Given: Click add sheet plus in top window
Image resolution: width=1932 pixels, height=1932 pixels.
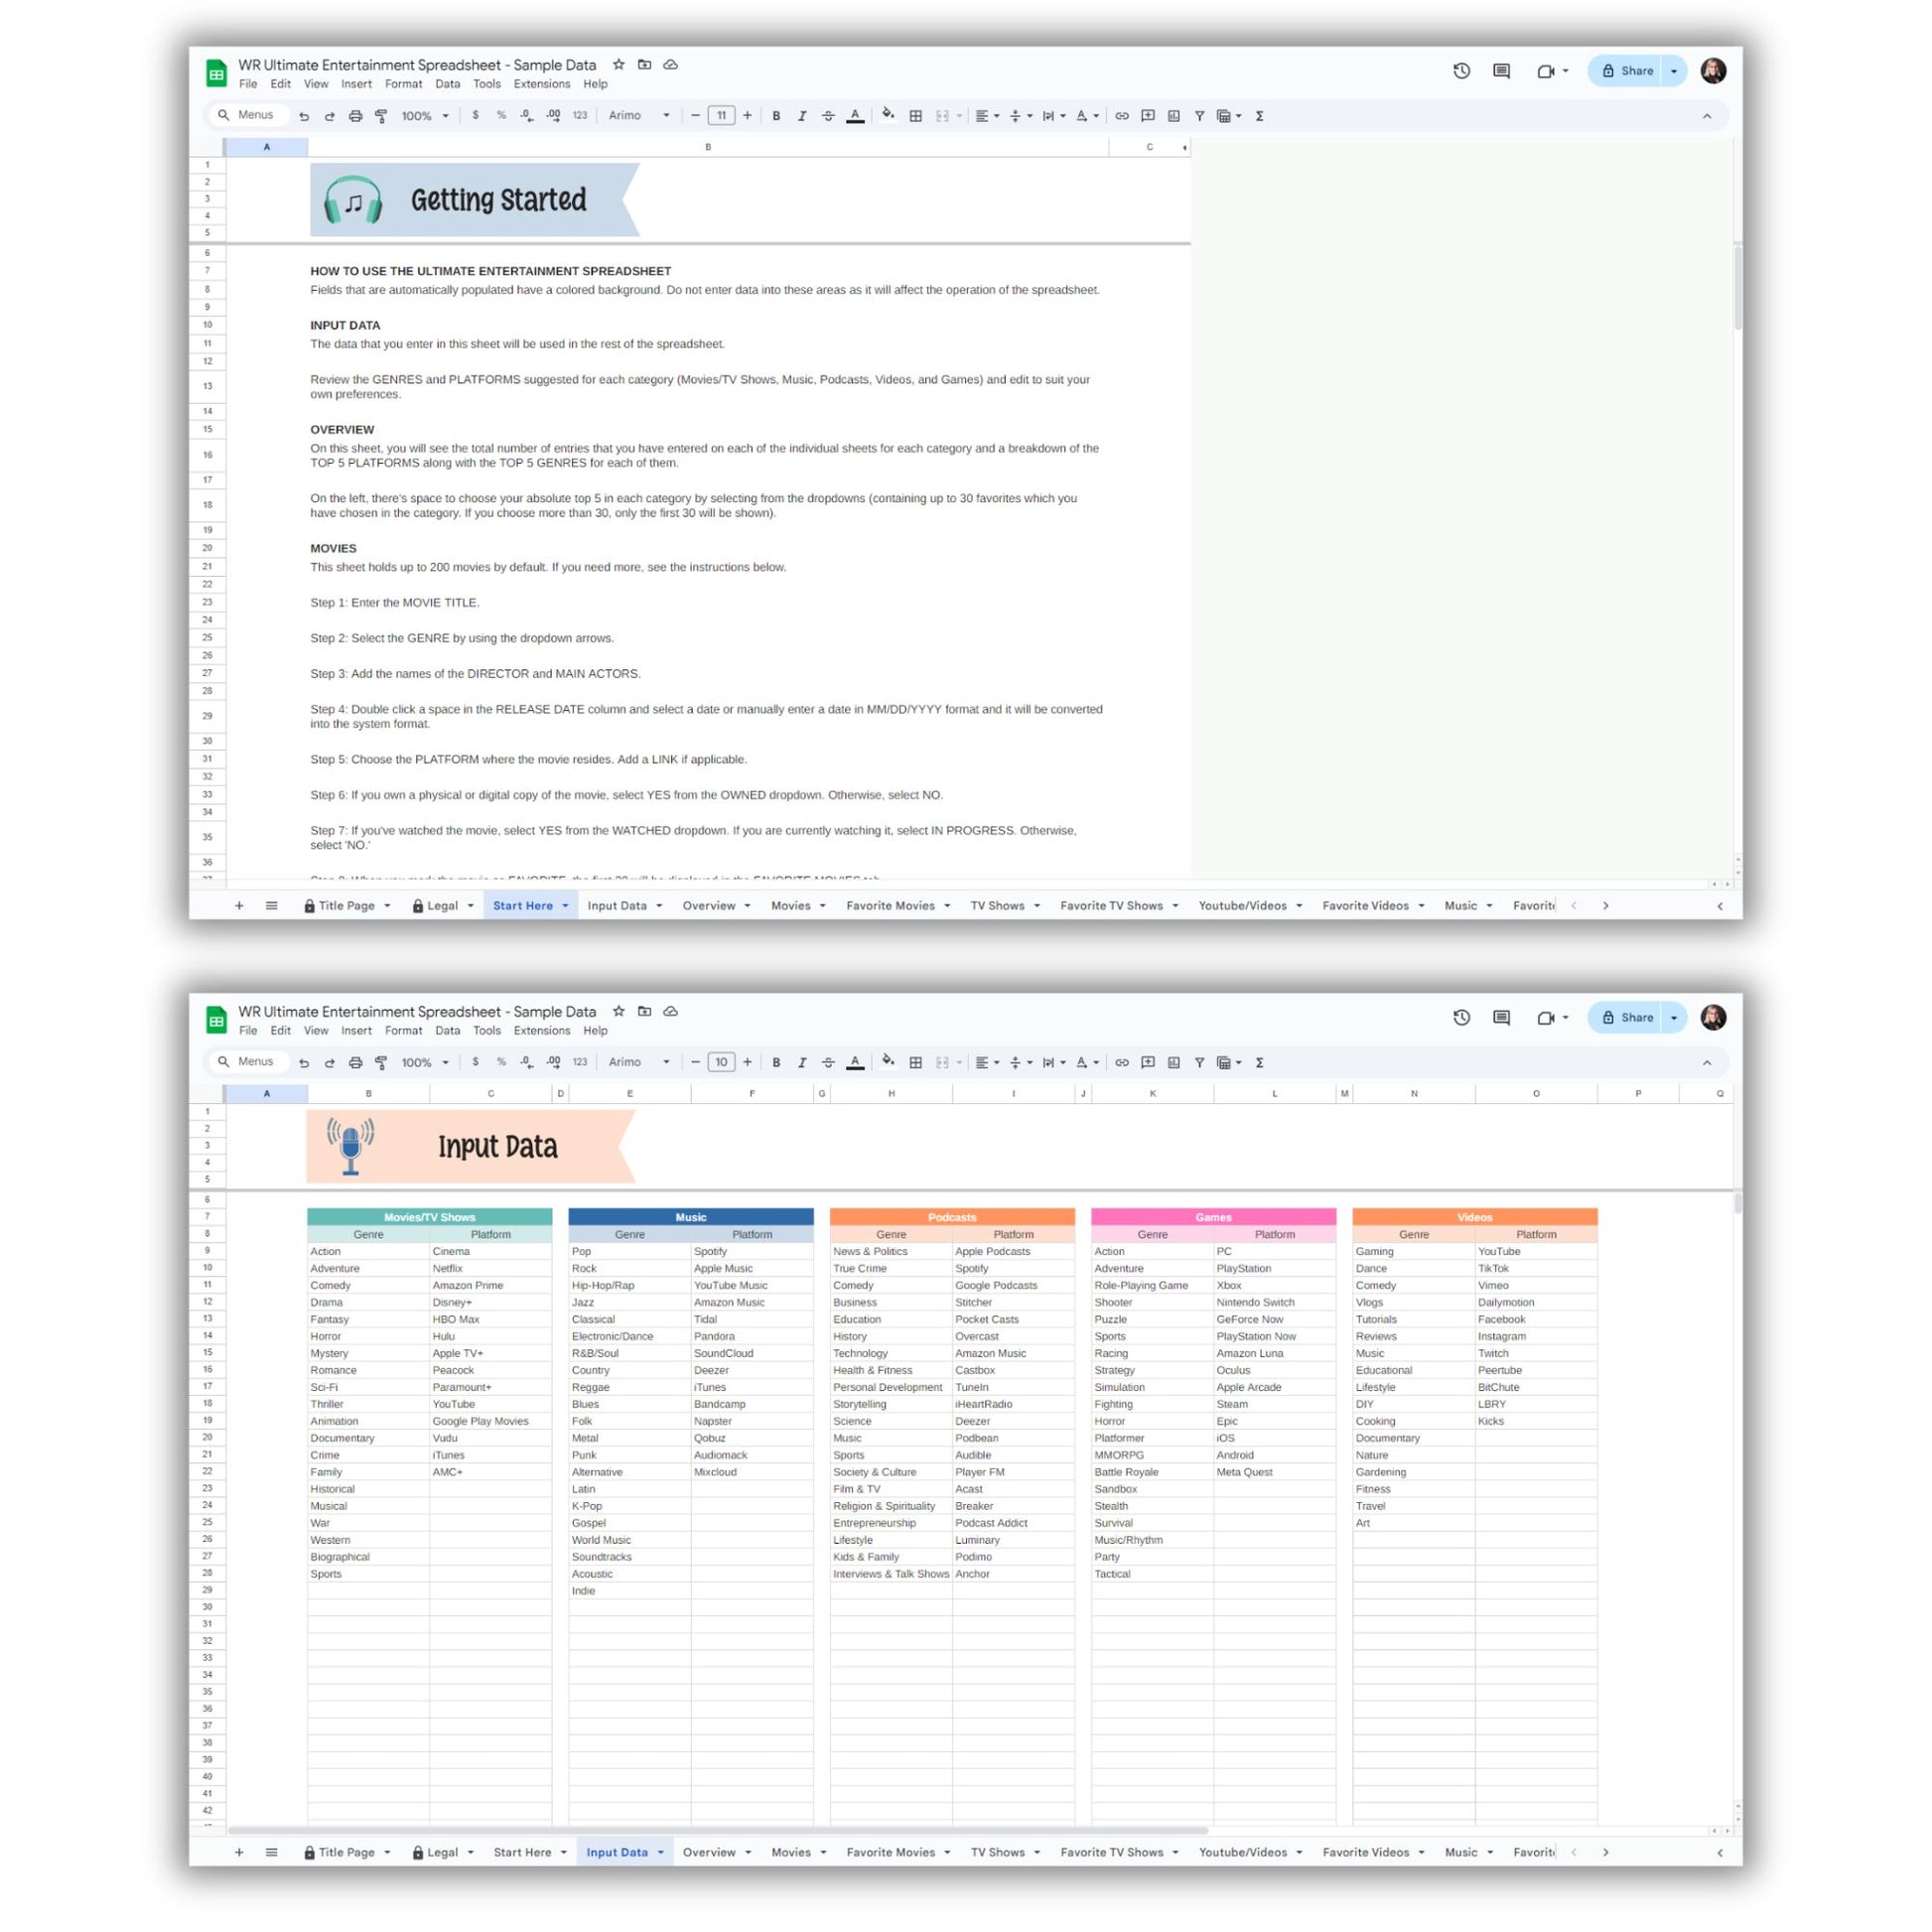Looking at the screenshot, I should tap(239, 906).
